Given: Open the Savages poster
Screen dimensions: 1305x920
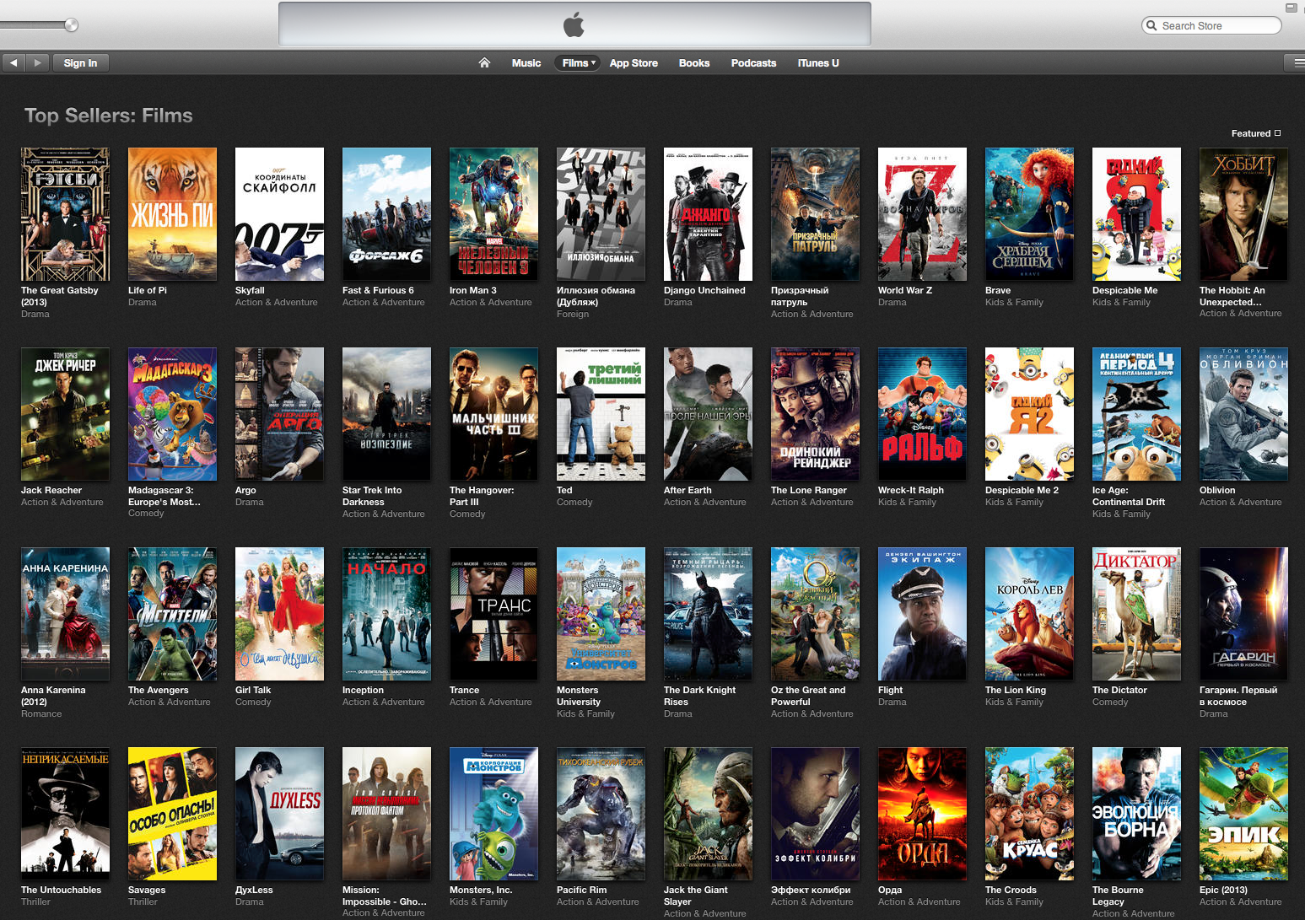Looking at the screenshot, I should (x=172, y=814).
